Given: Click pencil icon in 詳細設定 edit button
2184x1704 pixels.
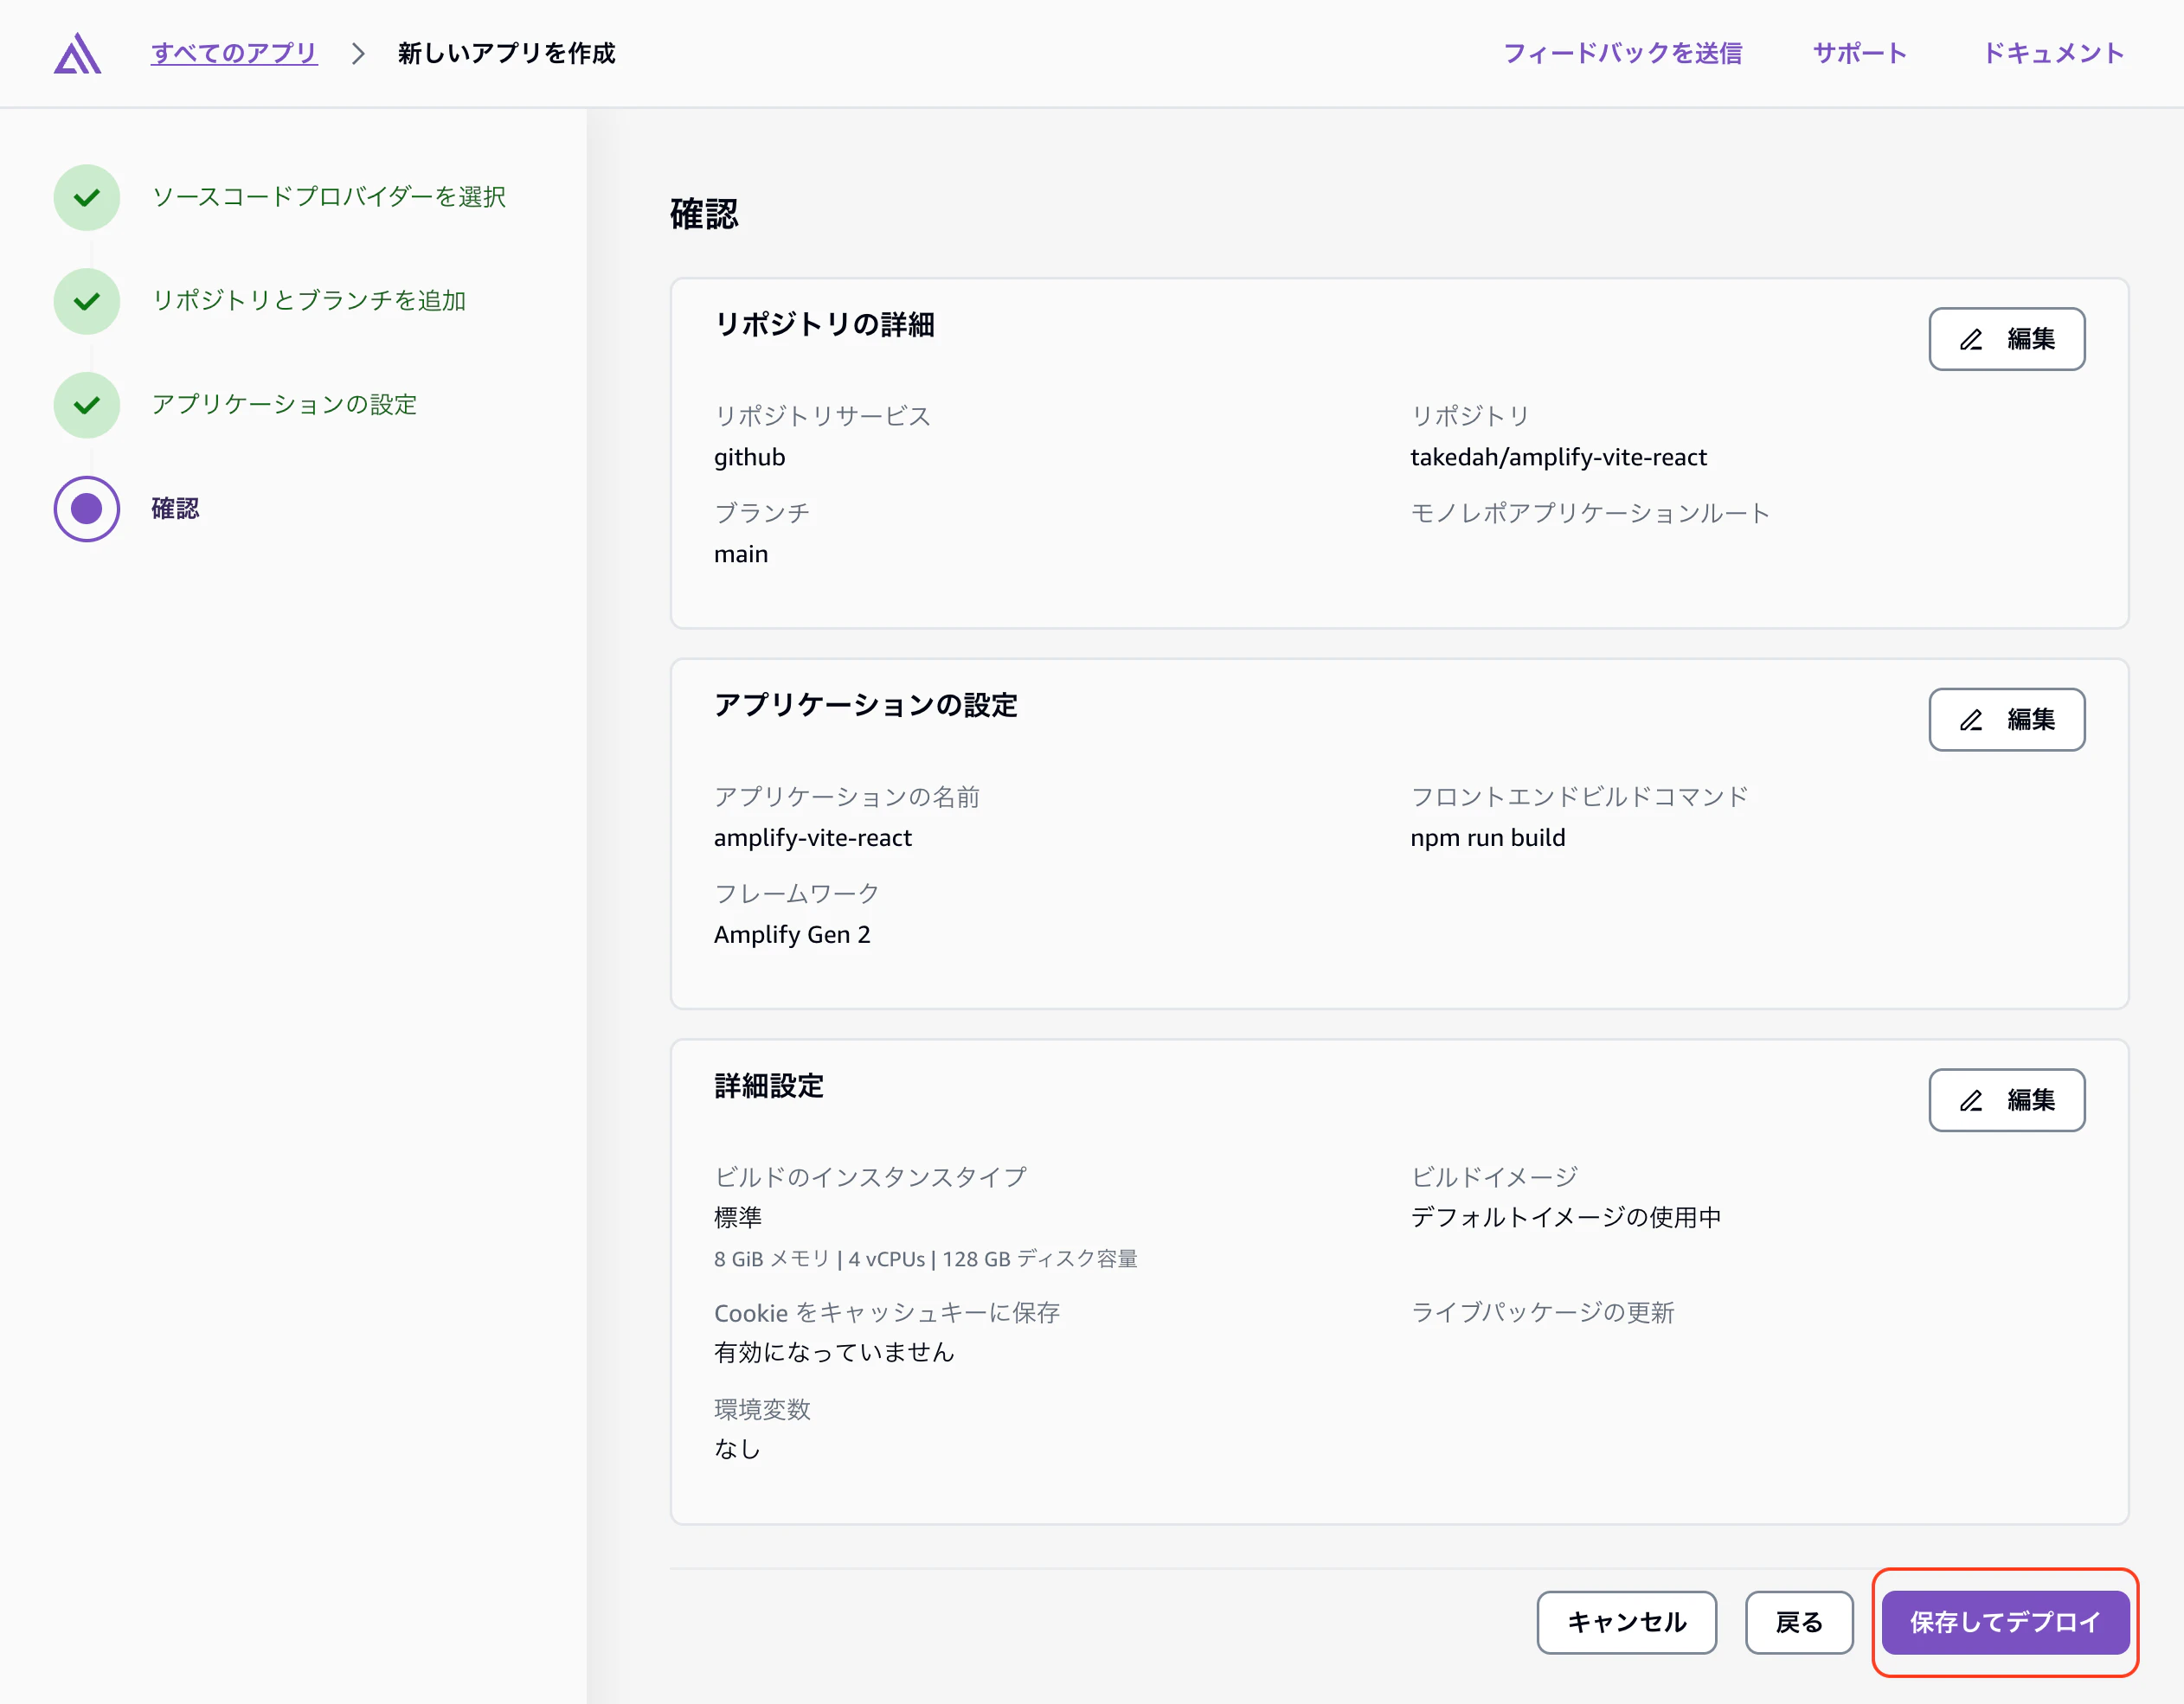Looking at the screenshot, I should 1970,1101.
